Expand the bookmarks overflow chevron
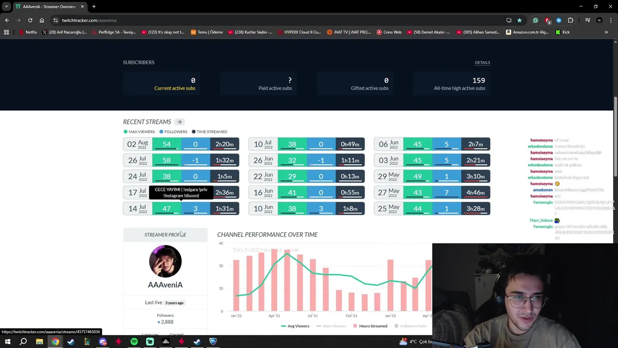Screen dimensions: 618x348 point(606,32)
